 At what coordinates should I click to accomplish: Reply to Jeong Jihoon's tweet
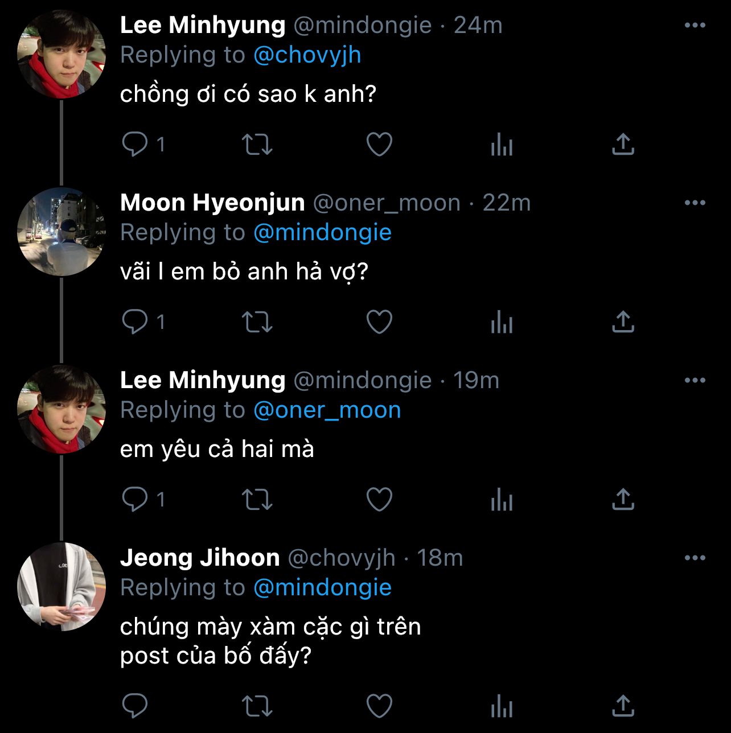click(x=135, y=706)
